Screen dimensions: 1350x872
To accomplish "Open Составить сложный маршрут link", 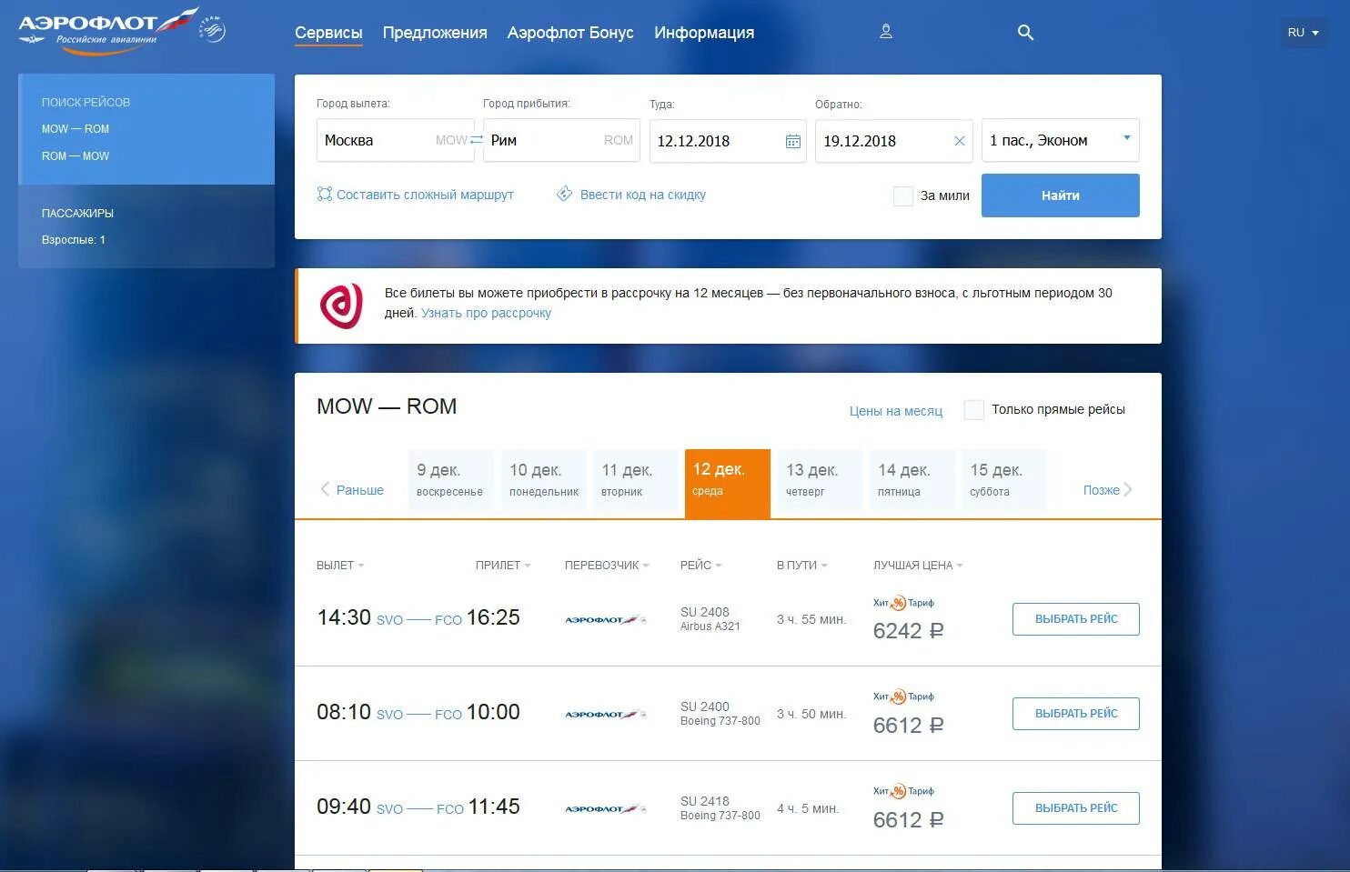I will [x=425, y=195].
